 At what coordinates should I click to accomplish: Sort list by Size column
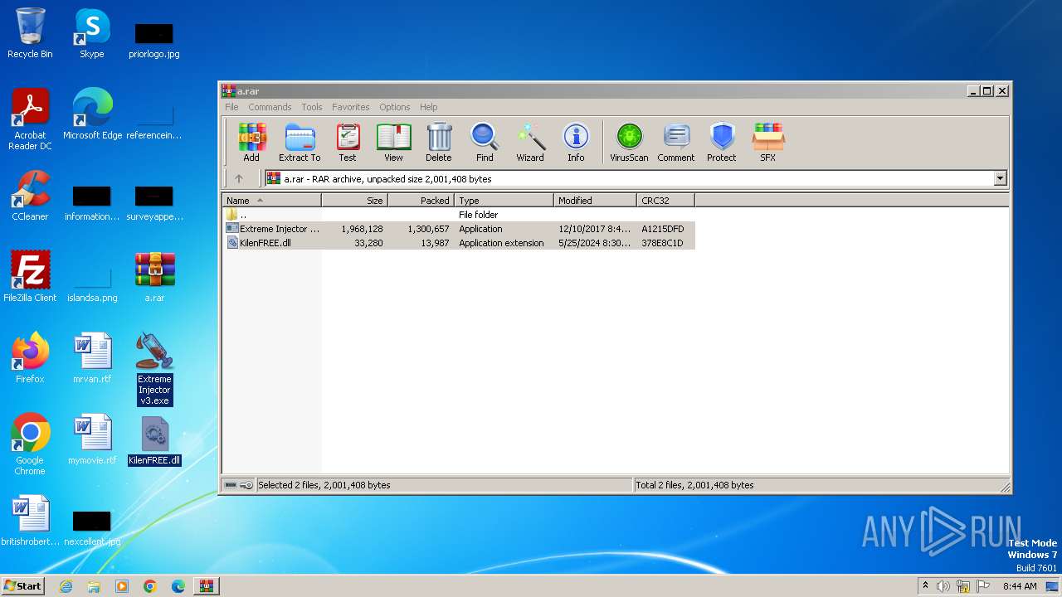354,201
